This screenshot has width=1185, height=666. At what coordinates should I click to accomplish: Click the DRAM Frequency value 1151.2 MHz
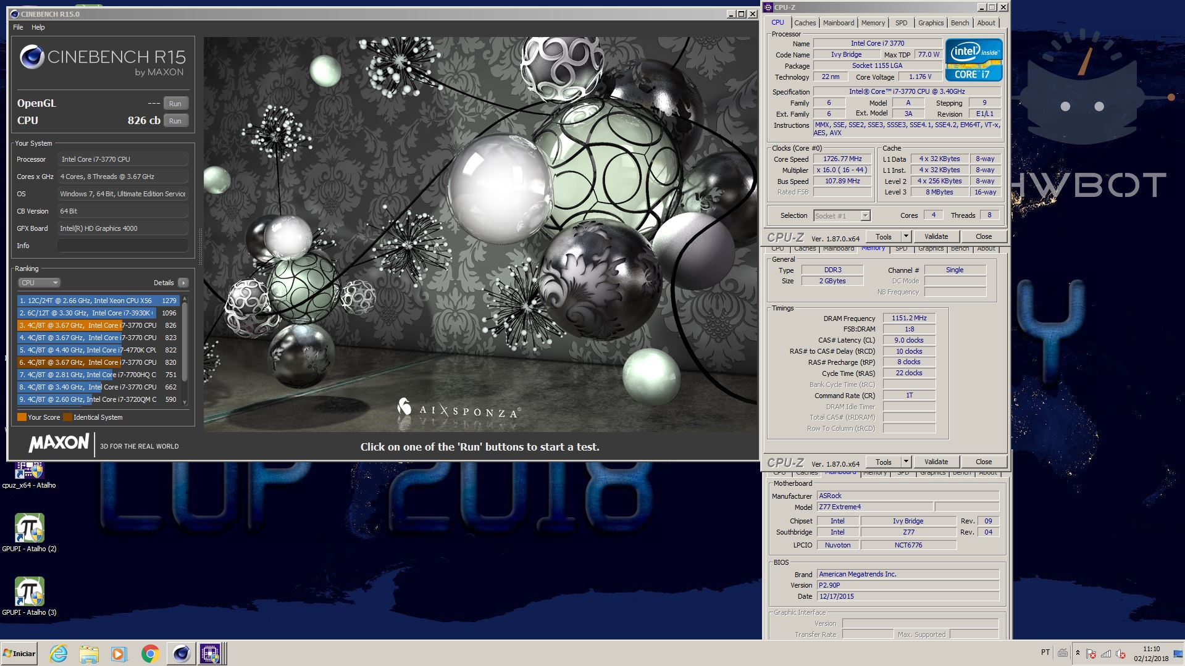tap(909, 318)
